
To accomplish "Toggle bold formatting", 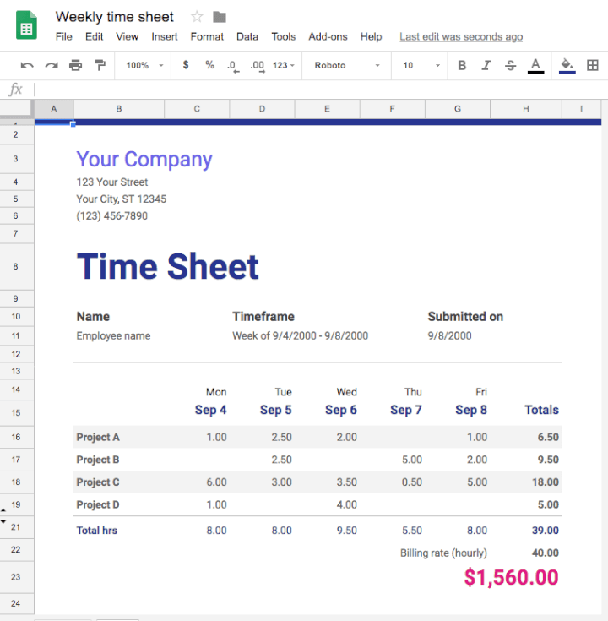I will [462, 65].
